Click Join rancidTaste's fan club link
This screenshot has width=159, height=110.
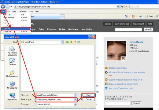click(120, 88)
